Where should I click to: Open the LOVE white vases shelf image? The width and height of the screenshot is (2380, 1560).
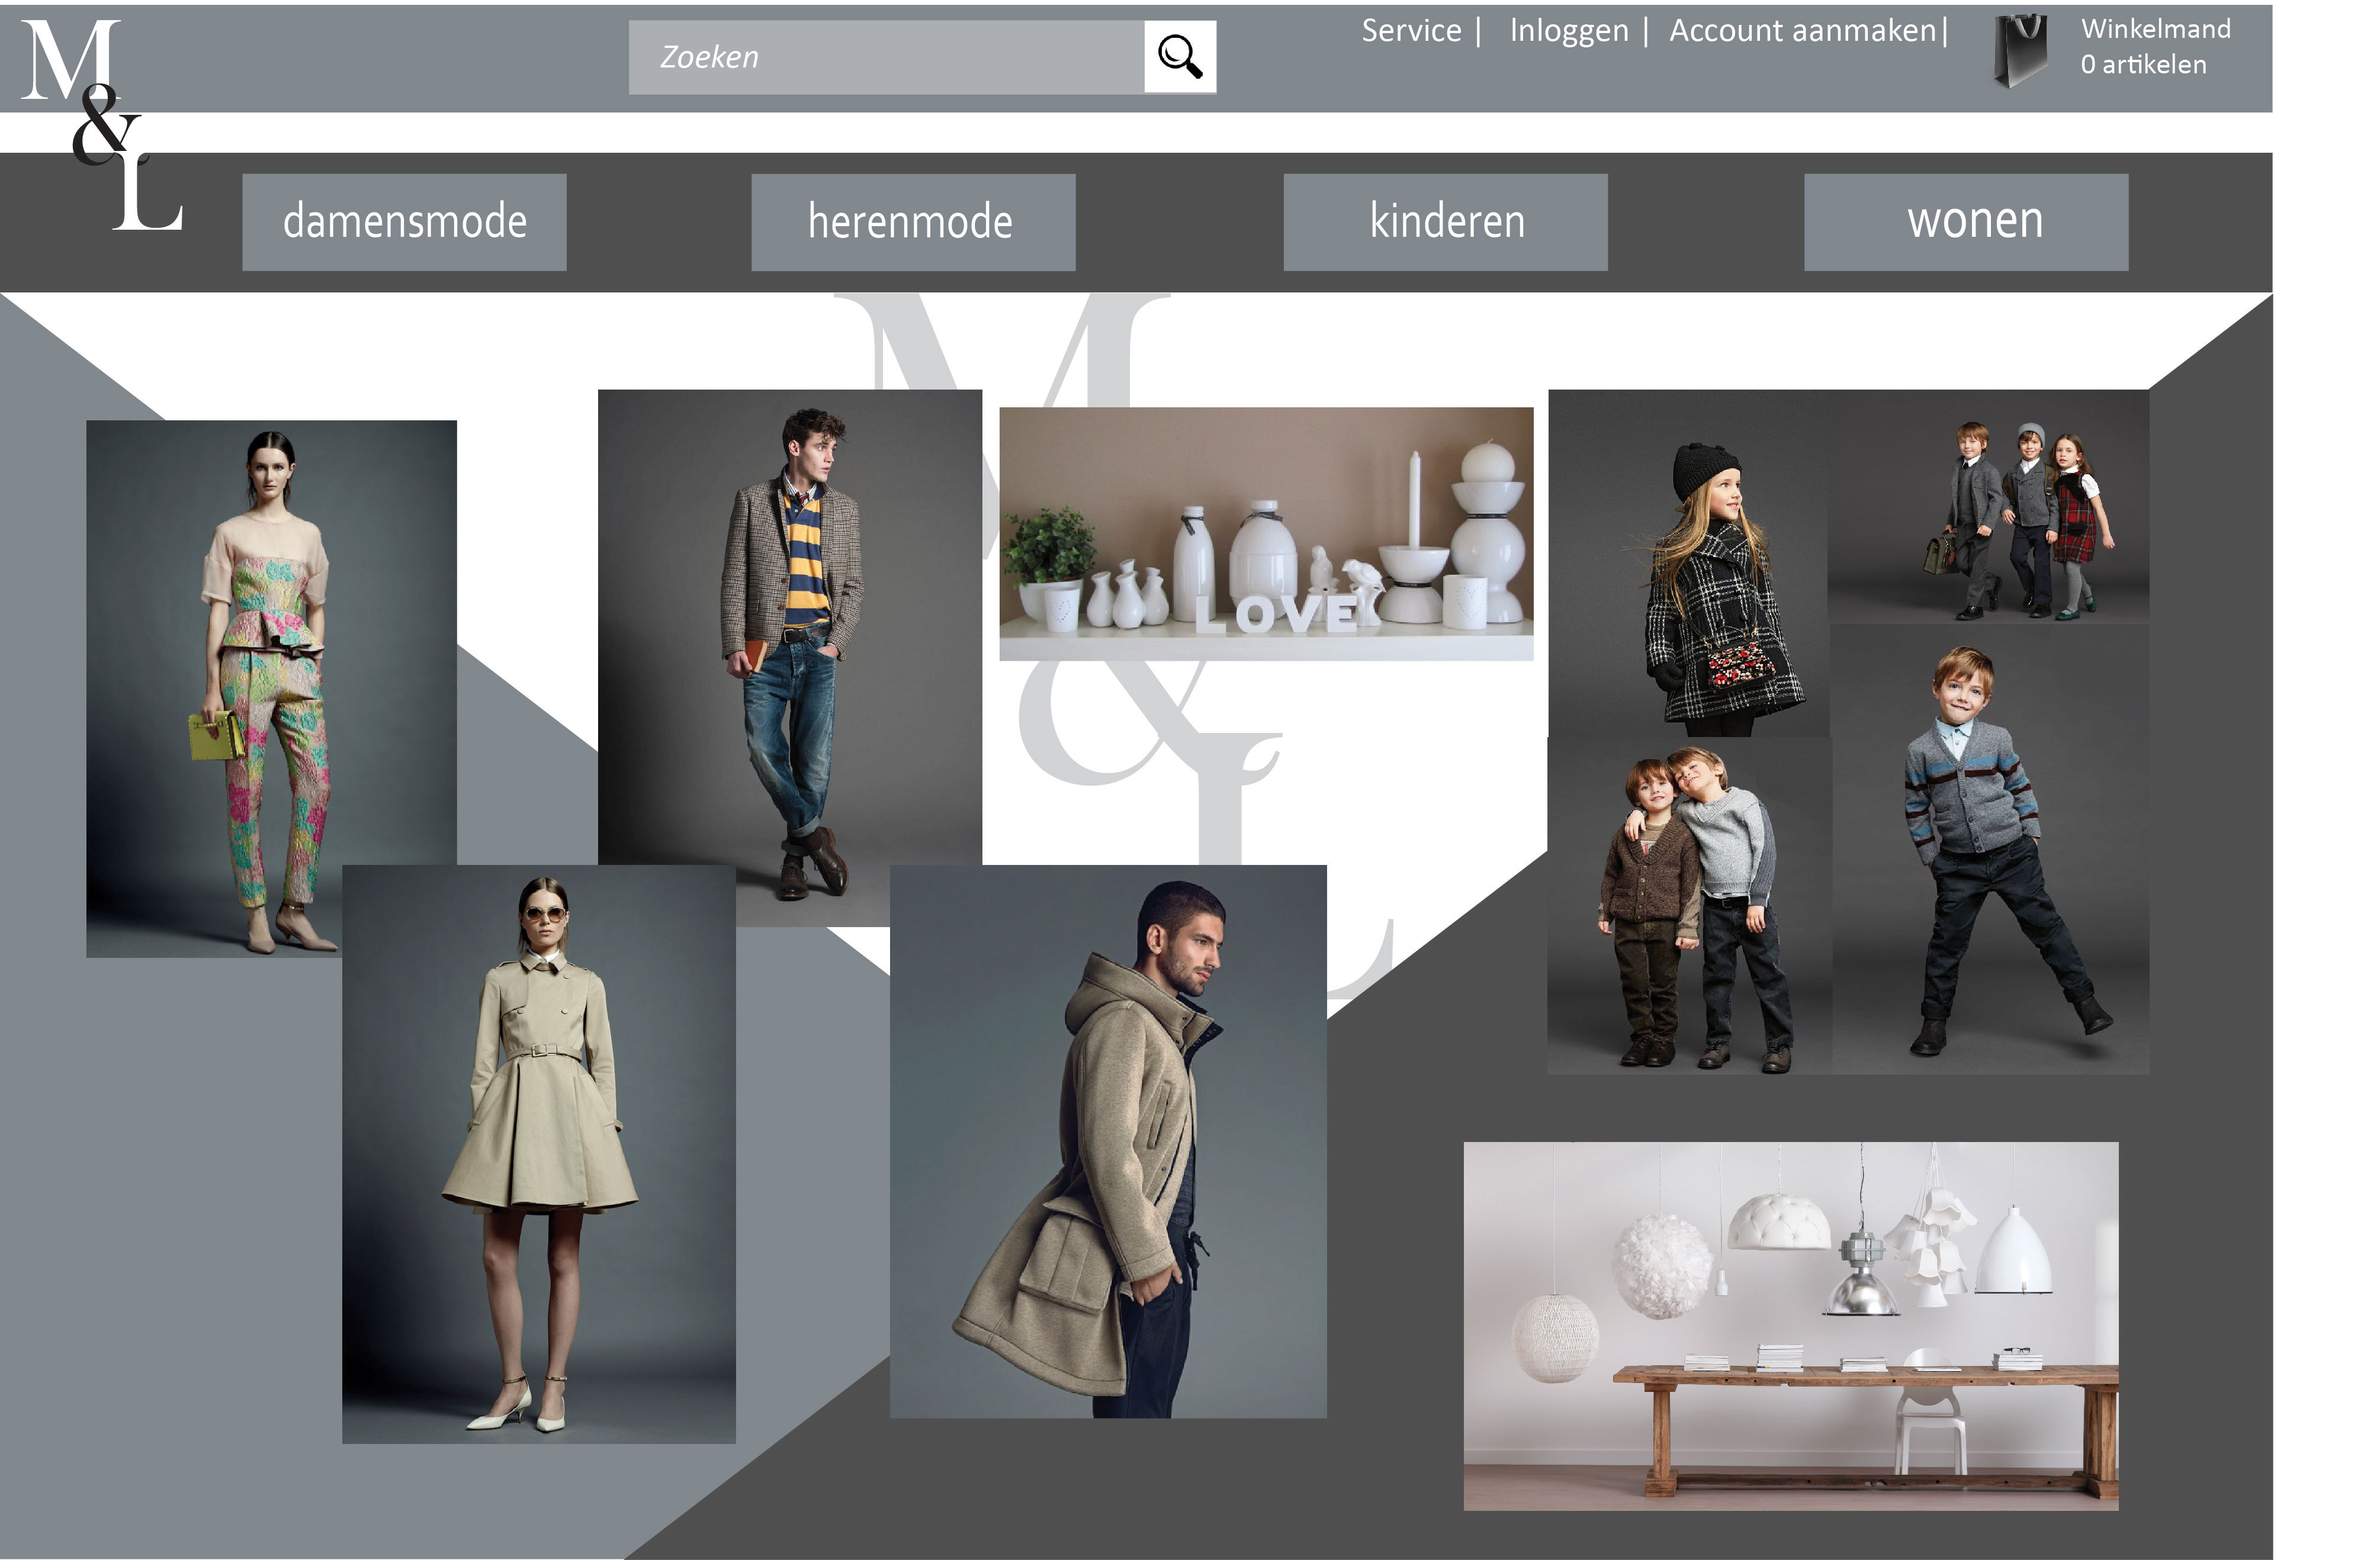pos(1265,533)
